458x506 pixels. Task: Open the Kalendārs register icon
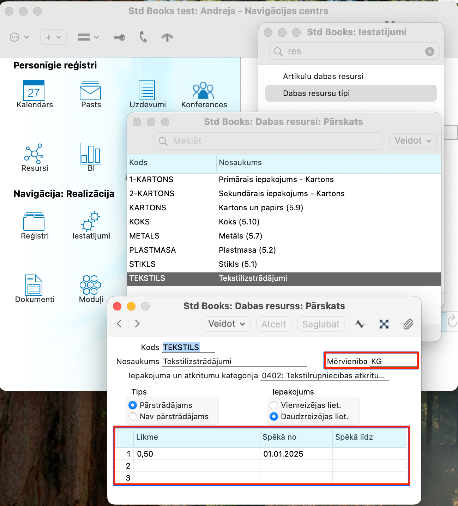[x=34, y=90]
